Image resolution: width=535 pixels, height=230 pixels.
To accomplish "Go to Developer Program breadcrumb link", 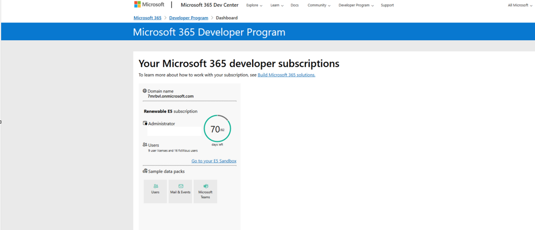I will [x=188, y=18].
